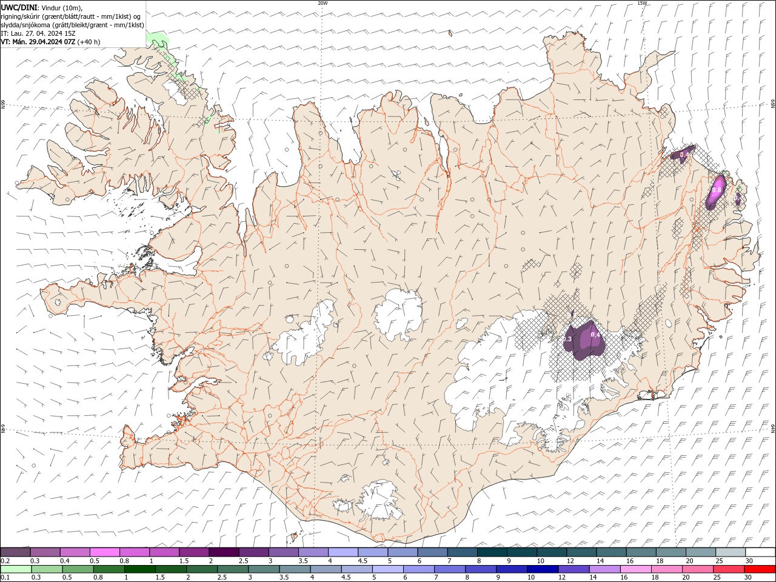The width and height of the screenshot is (776, 582).
Task: Click the 0.1 tick label under rain legend
Action: click(5, 577)
